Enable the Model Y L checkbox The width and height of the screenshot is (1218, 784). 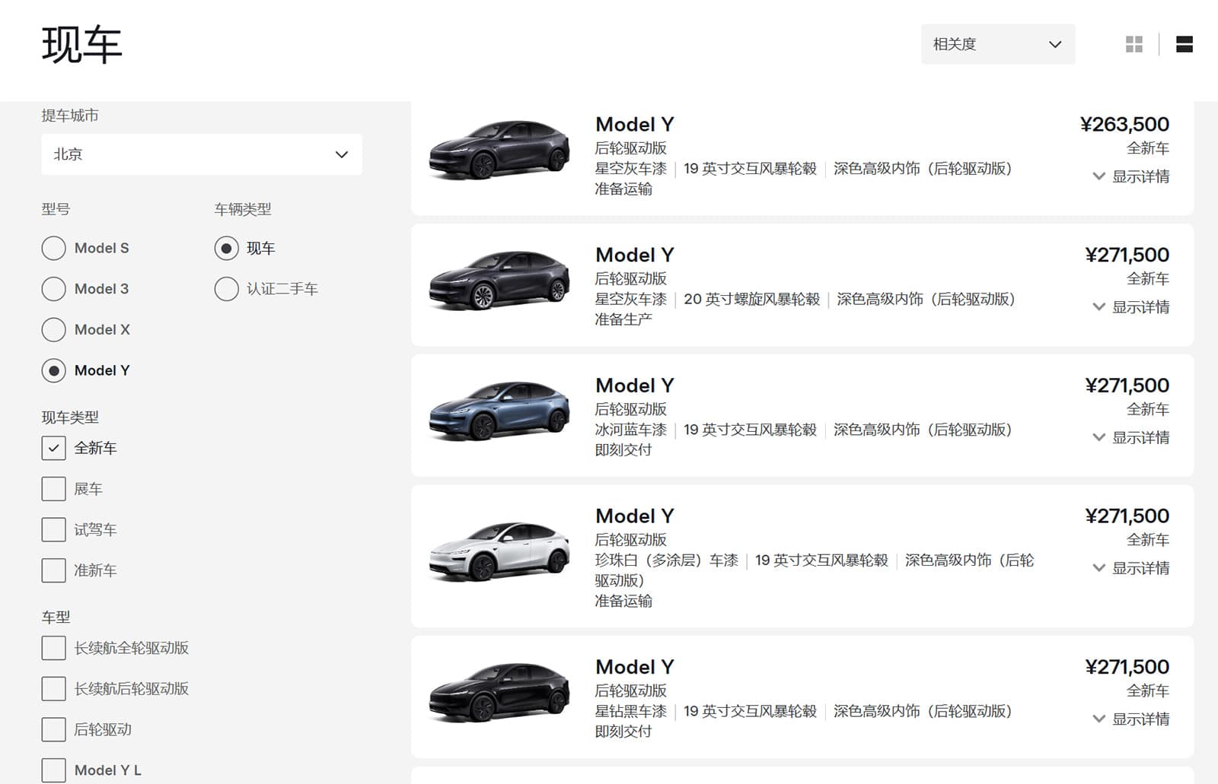(53, 770)
